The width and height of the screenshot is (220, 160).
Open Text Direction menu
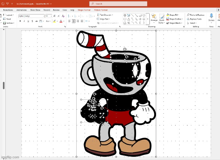pyautogui.click(x=105, y=15)
